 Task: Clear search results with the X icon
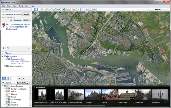pyautogui.click(x=28, y=48)
